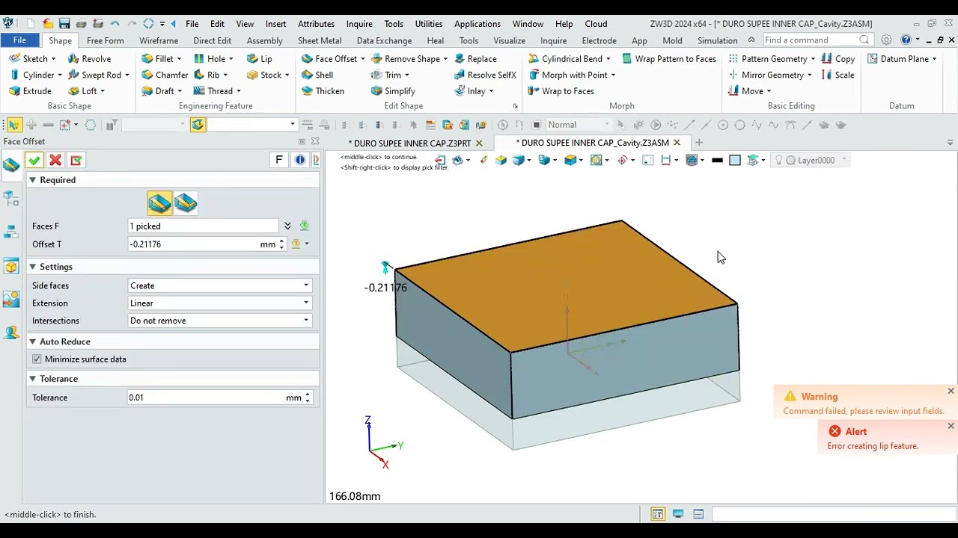The height and width of the screenshot is (538, 958).
Task: Click the Fillet button
Action: pos(157,58)
